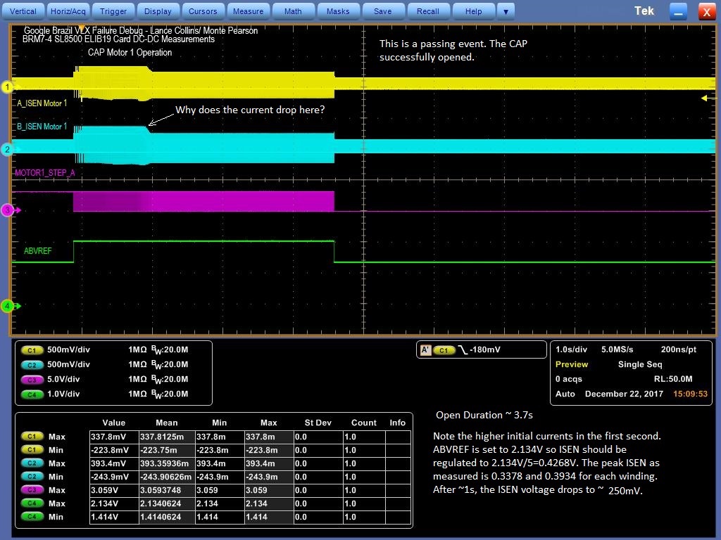Select the C1 badge showing 500mV/div
The width and height of the screenshot is (721, 540).
(x=32, y=349)
